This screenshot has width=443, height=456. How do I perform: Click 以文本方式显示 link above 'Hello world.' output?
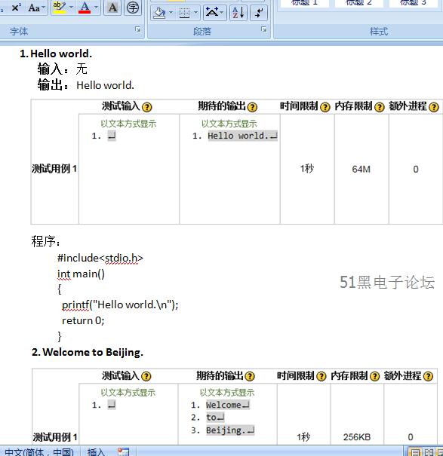[x=229, y=124]
